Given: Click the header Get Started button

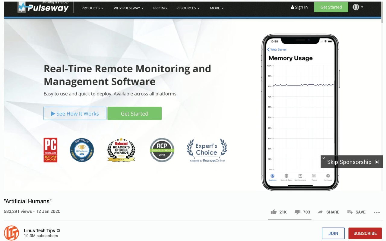Looking at the screenshot, I should pos(331,7).
